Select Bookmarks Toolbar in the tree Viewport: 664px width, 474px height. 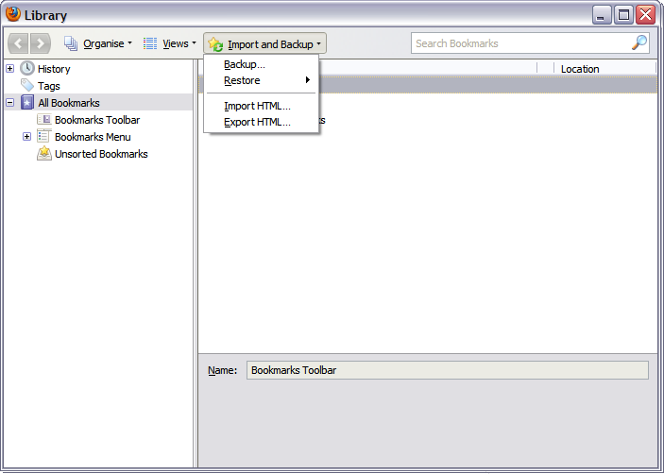97,120
